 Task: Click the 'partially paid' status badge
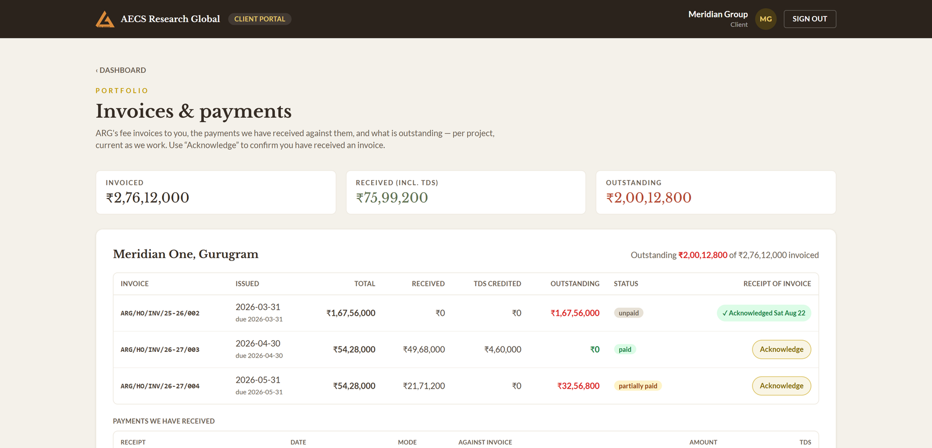(x=638, y=386)
